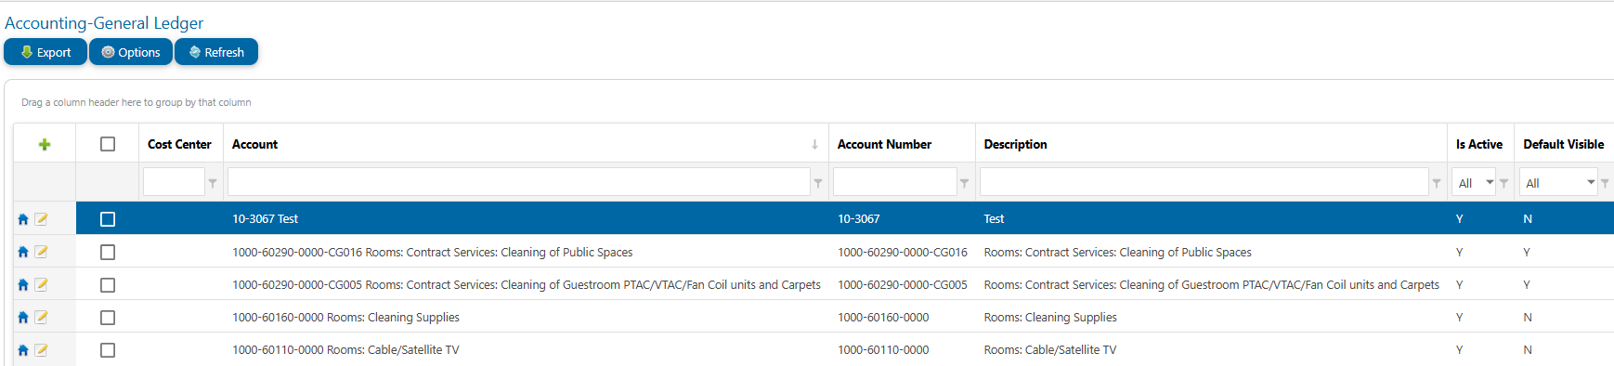The width and height of the screenshot is (1614, 366).
Task: Check the box for 1000-60290-0000-CG005 row
Action: (108, 285)
